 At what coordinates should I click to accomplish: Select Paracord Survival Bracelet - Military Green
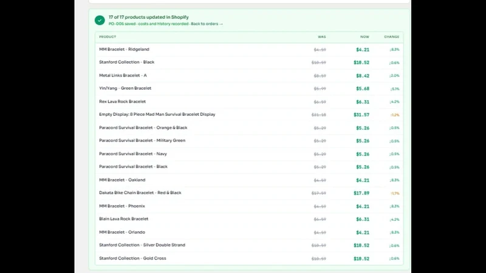[142, 141]
